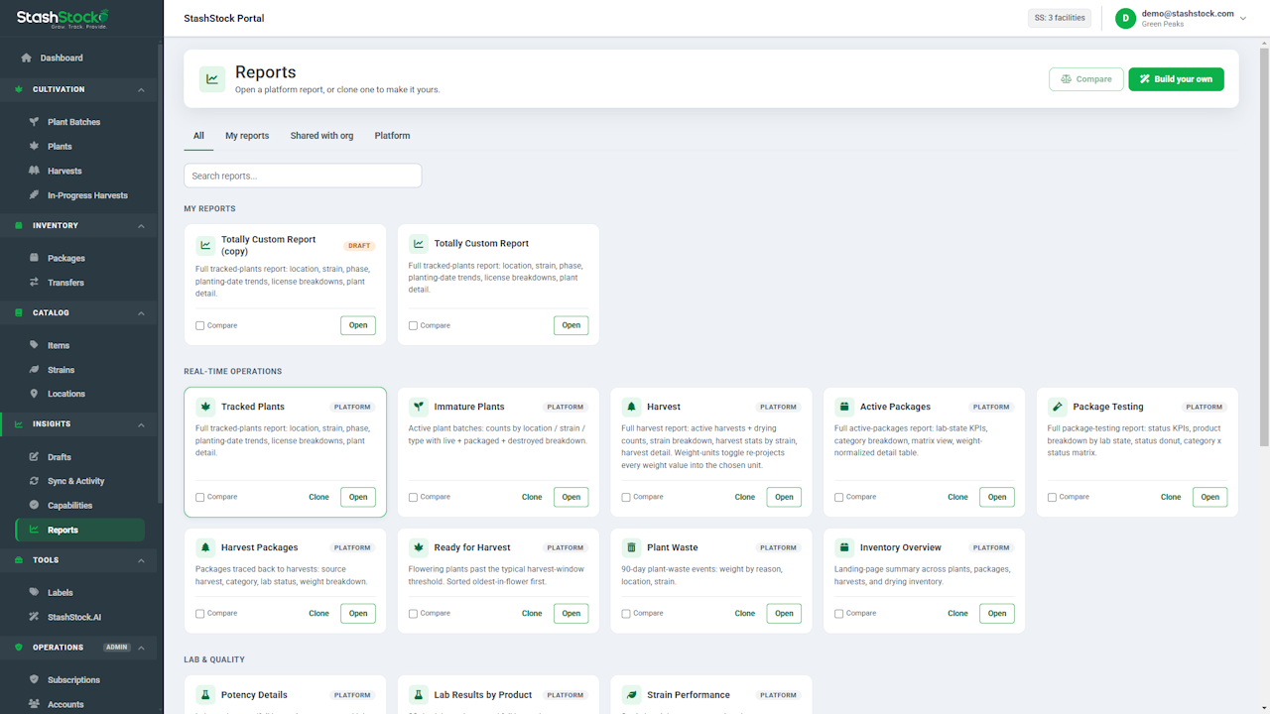Viewport: 1270px width, 714px height.
Task: Open the demo@stashstock.com account dropdown
Action: pos(1180,18)
